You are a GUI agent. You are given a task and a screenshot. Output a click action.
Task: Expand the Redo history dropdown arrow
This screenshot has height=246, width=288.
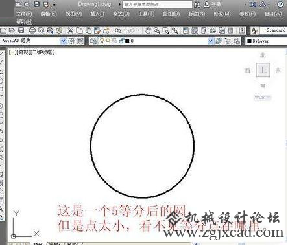[138, 30]
